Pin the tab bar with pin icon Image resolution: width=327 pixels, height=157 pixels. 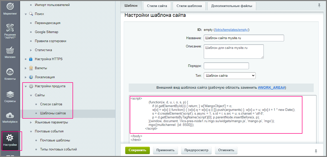(319, 6)
